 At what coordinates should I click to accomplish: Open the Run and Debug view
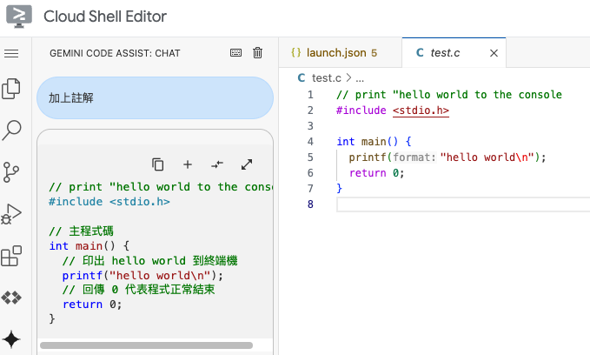tap(11, 214)
